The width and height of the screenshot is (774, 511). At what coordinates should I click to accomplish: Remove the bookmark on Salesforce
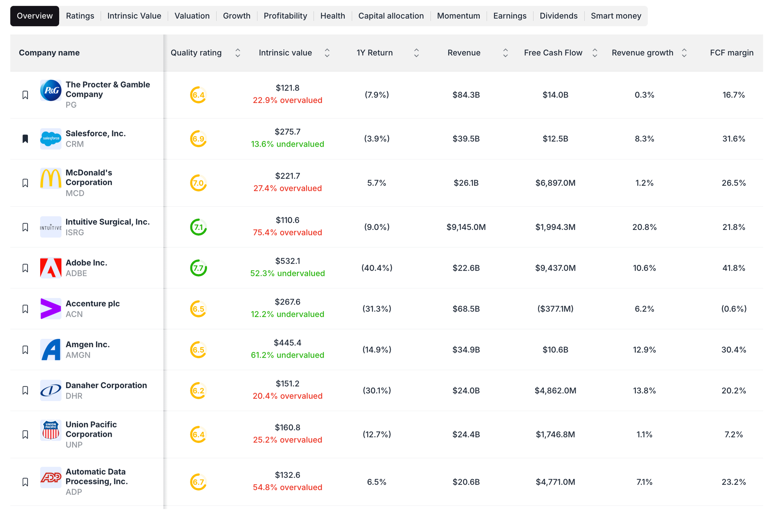tap(25, 139)
